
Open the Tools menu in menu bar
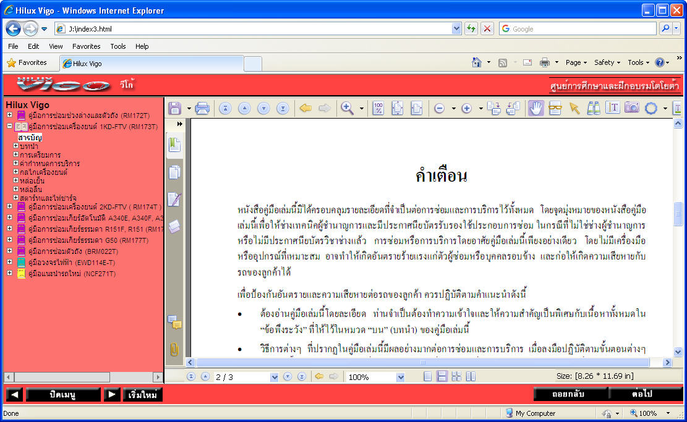tap(118, 46)
